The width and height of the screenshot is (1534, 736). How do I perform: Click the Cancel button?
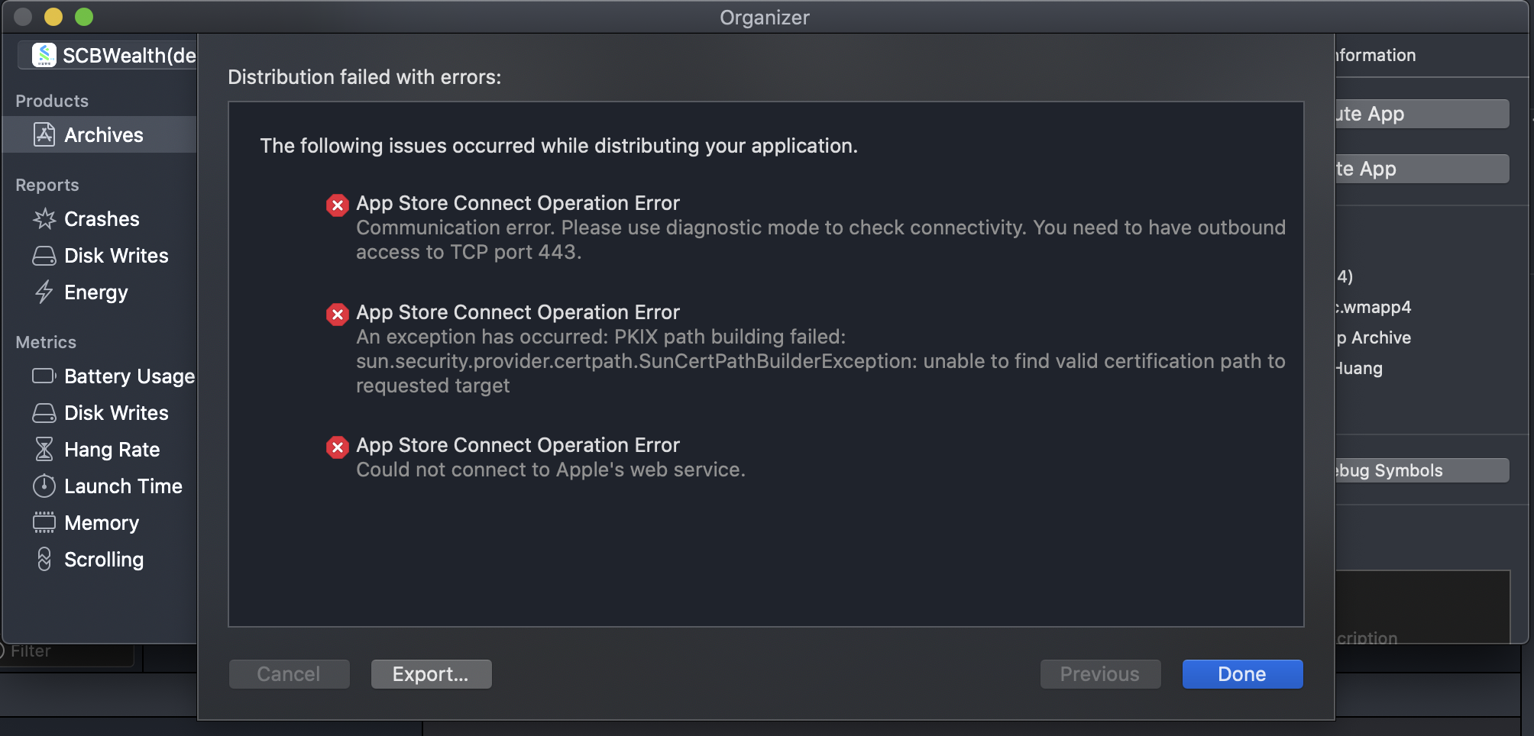pos(289,674)
